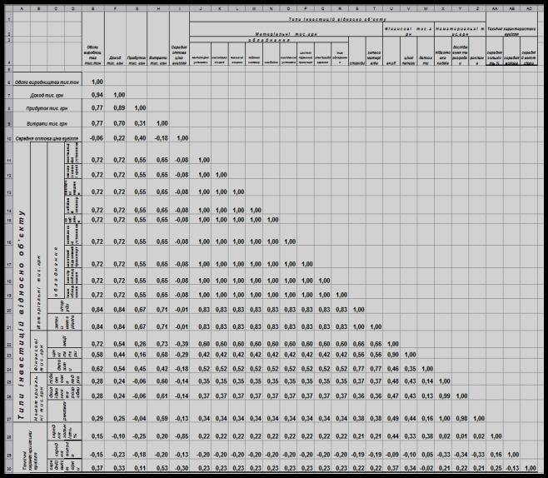Select the cell reading 0,53
This screenshot has height=478, width=548.
coord(158,466)
